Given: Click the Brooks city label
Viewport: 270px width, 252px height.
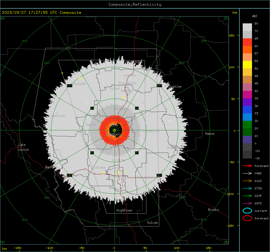Looking at the screenshot, I should (x=213, y=210).
